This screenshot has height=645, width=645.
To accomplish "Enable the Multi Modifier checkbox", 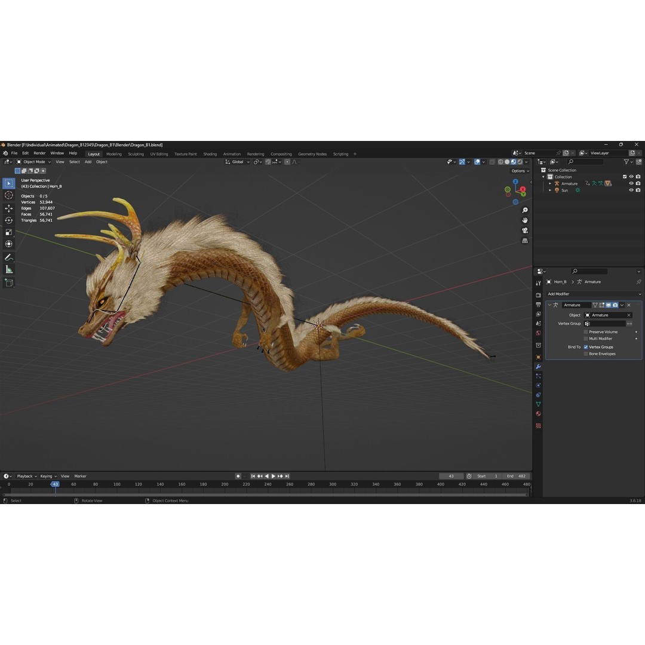I will [x=586, y=339].
